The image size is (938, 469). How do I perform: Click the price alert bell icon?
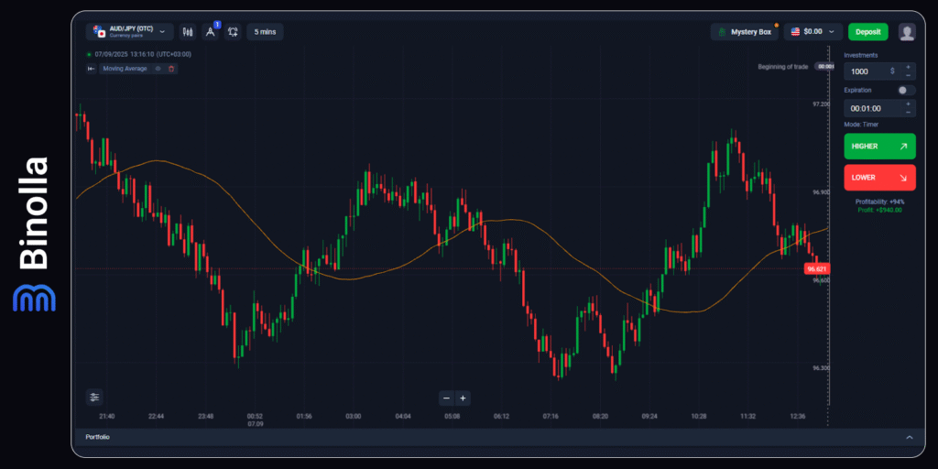[x=233, y=31]
